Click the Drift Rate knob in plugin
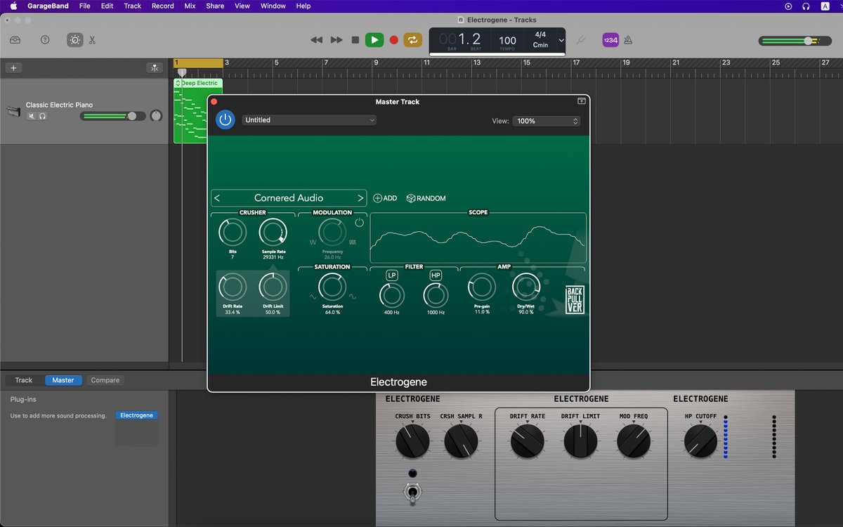 (x=233, y=287)
